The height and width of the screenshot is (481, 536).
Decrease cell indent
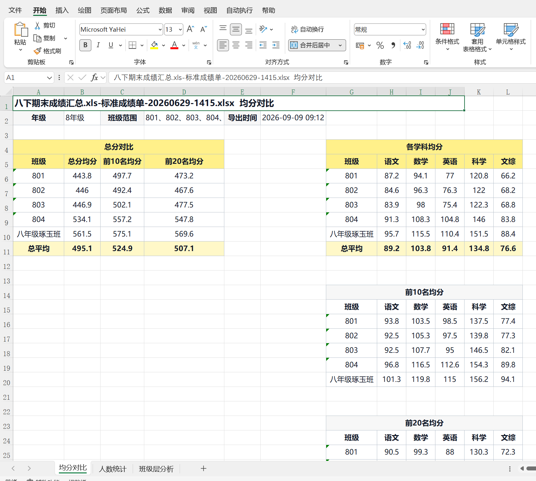(263, 45)
